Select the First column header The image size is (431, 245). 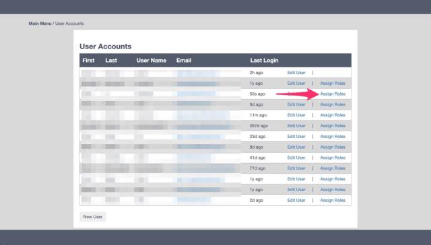tap(88, 61)
